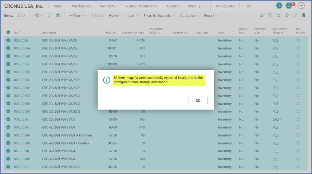The image size is (312, 174).
Task: Click the info icon in the dialog
Action: click(106, 80)
